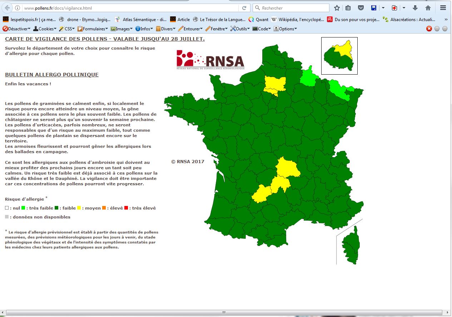Open the lespetitspois.fr bookmark
The image size is (452, 317).
(x=29, y=20)
